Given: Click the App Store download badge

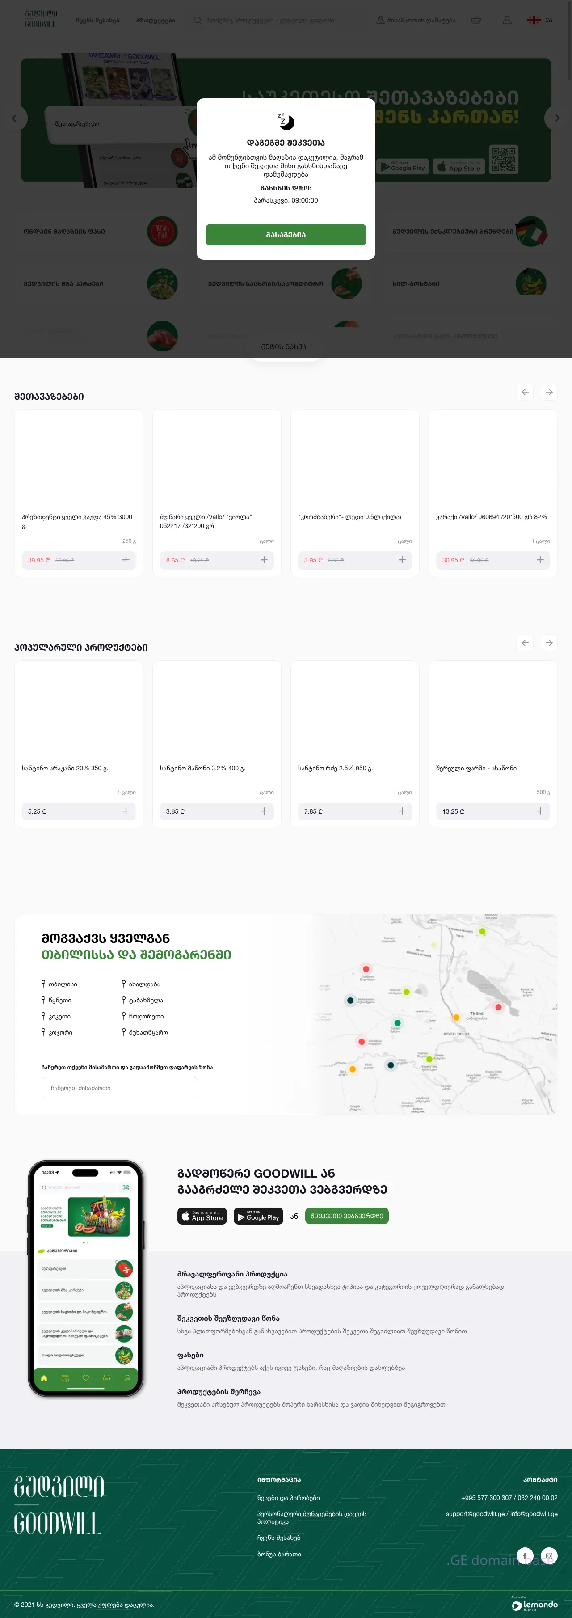Looking at the screenshot, I should click(202, 1216).
